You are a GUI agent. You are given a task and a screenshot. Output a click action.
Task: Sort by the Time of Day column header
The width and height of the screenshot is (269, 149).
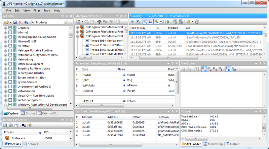141,28
